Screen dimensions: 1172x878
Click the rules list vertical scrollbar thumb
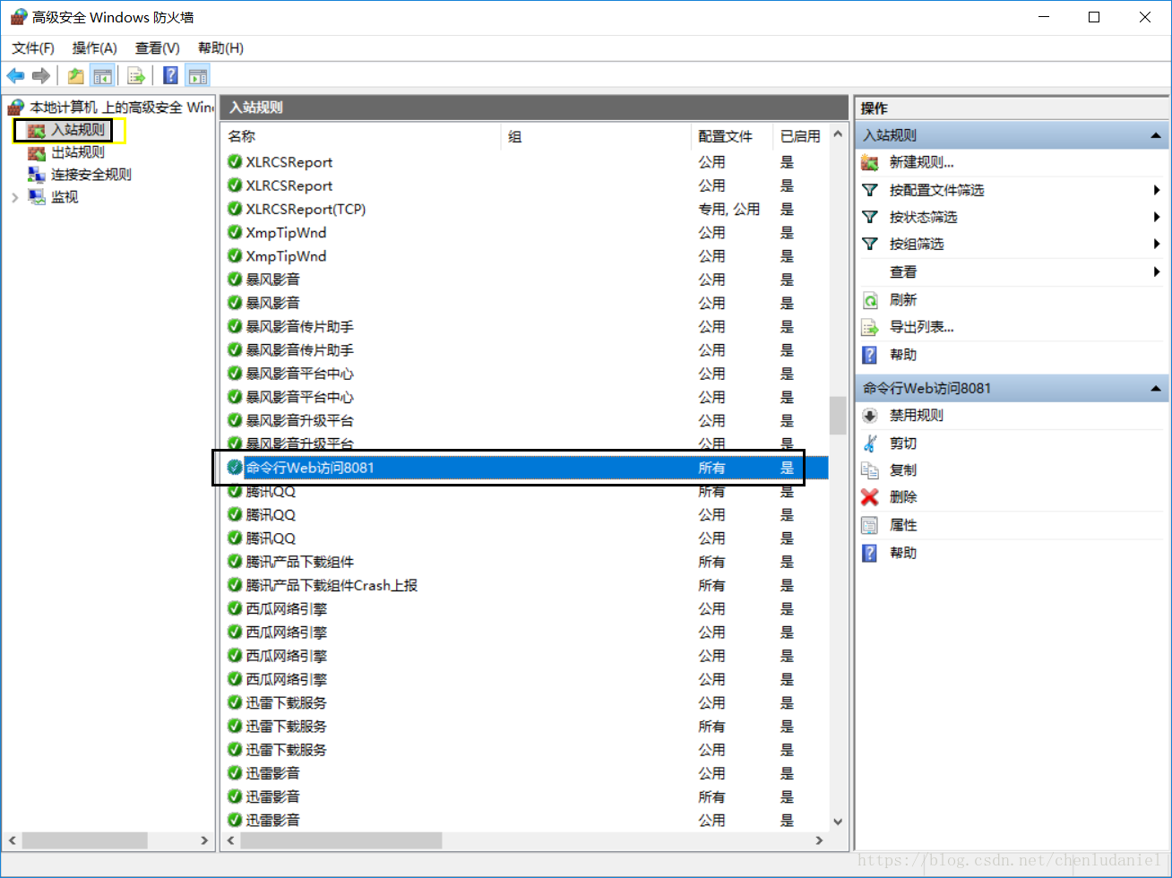[838, 415]
